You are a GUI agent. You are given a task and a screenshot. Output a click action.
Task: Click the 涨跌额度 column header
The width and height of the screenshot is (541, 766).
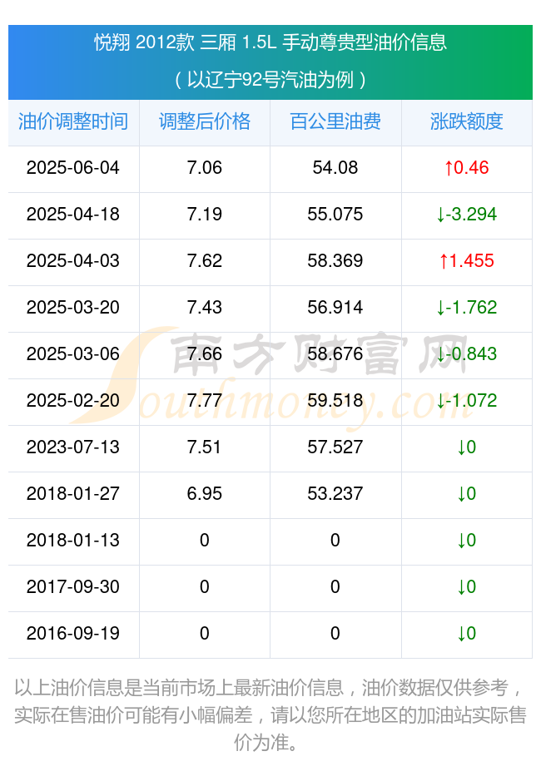(467, 121)
